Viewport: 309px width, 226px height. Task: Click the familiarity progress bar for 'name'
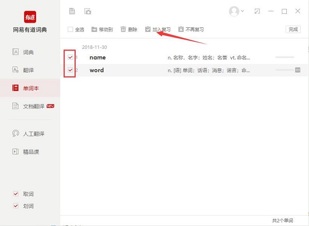tap(284, 57)
